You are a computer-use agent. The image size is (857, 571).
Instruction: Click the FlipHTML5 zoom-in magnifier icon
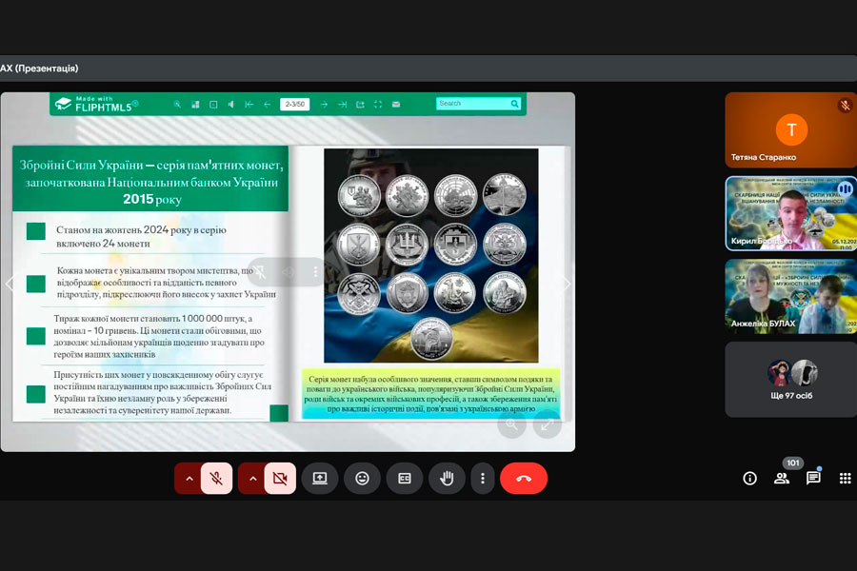tap(177, 104)
